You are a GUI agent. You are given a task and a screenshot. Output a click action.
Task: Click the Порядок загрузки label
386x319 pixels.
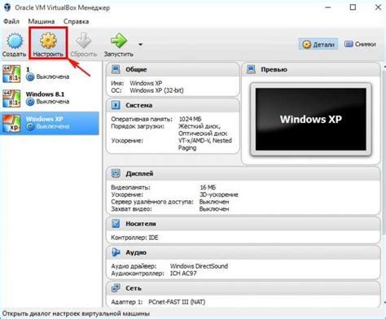coord(138,126)
